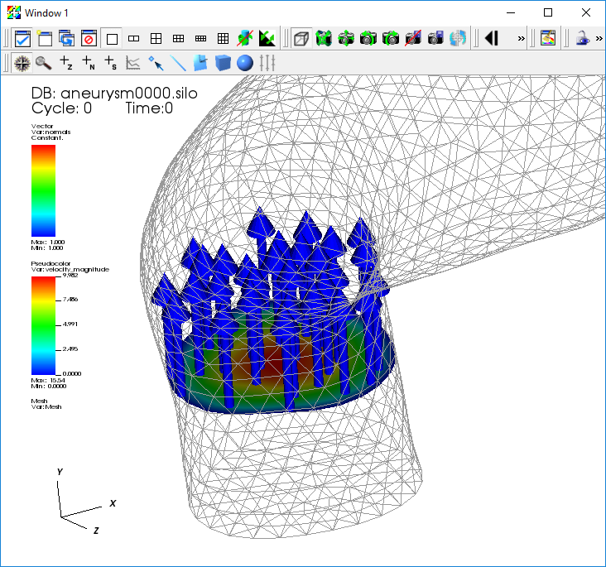Image resolution: width=606 pixels, height=567 pixels.
Task: Select Zone pick mode
Action: [66, 63]
